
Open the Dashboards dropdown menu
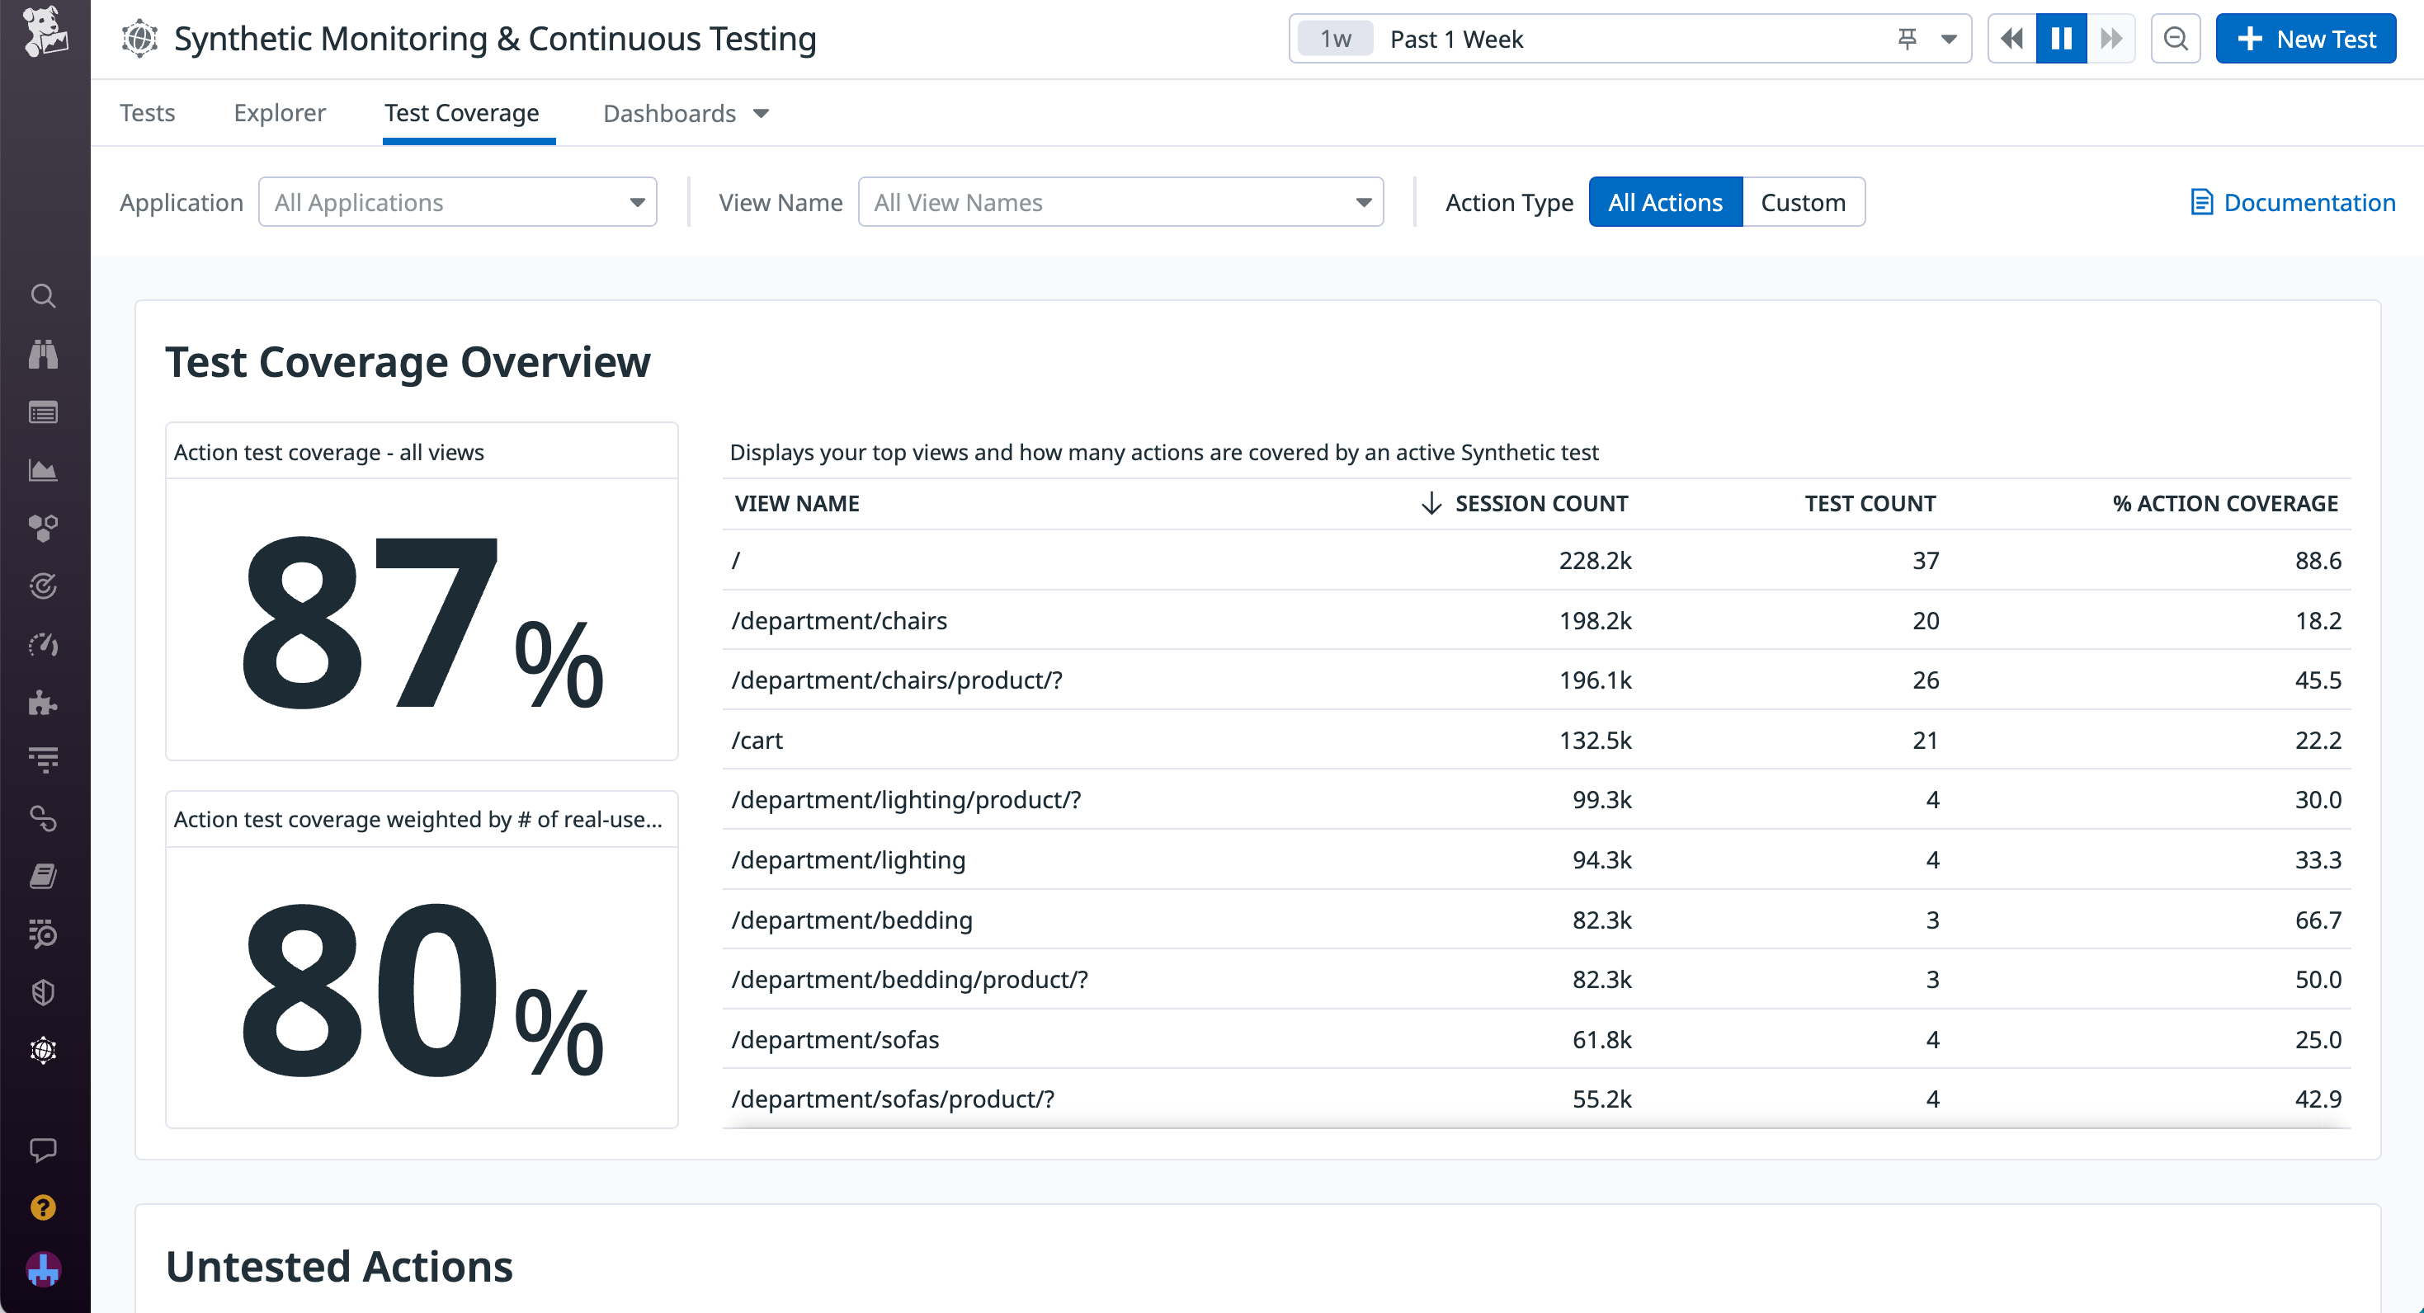[685, 113]
